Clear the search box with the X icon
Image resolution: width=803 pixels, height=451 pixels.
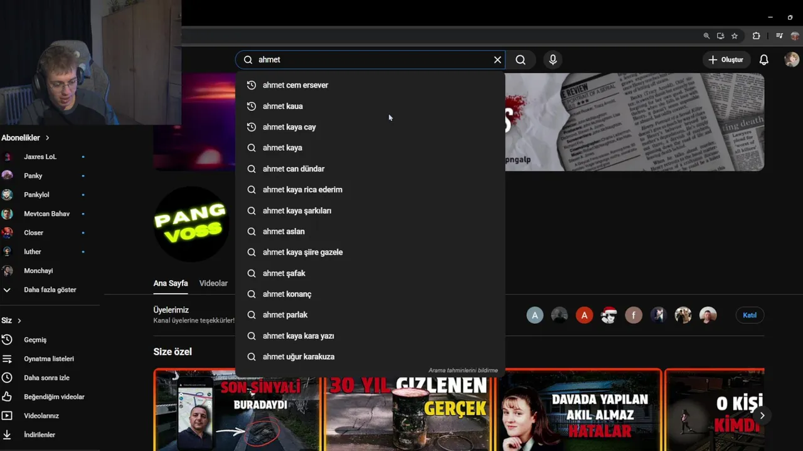tap(497, 60)
